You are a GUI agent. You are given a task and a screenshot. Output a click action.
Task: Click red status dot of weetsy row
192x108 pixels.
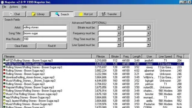coord(4,73)
